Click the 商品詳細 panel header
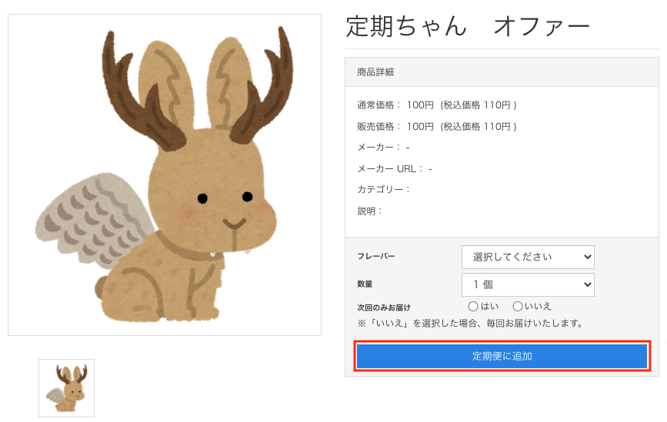The image size is (667, 422). (x=502, y=72)
